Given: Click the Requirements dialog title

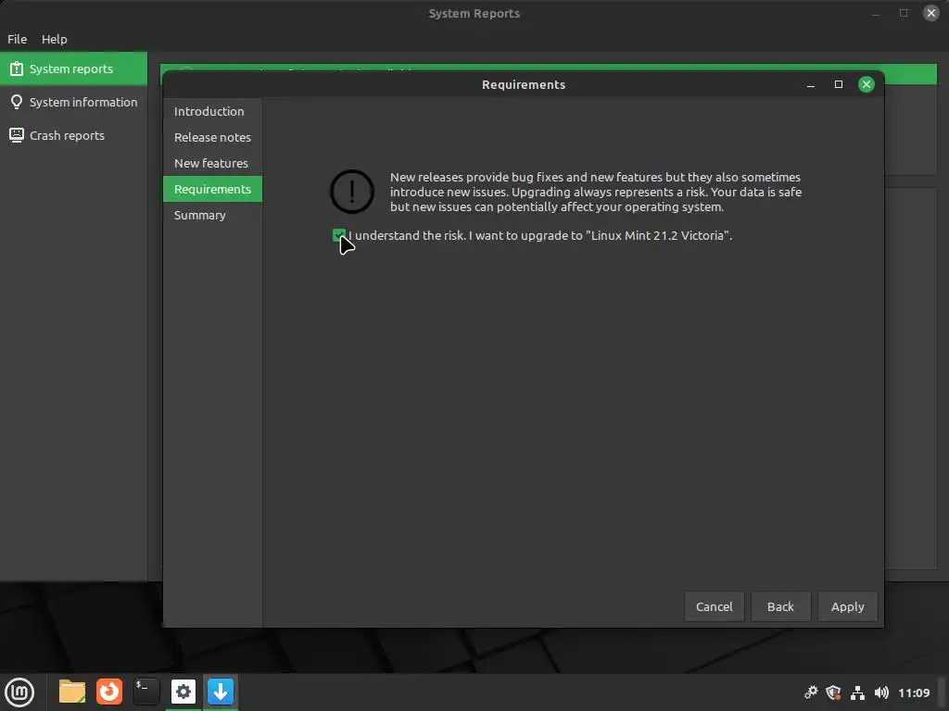Looking at the screenshot, I should (524, 84).
